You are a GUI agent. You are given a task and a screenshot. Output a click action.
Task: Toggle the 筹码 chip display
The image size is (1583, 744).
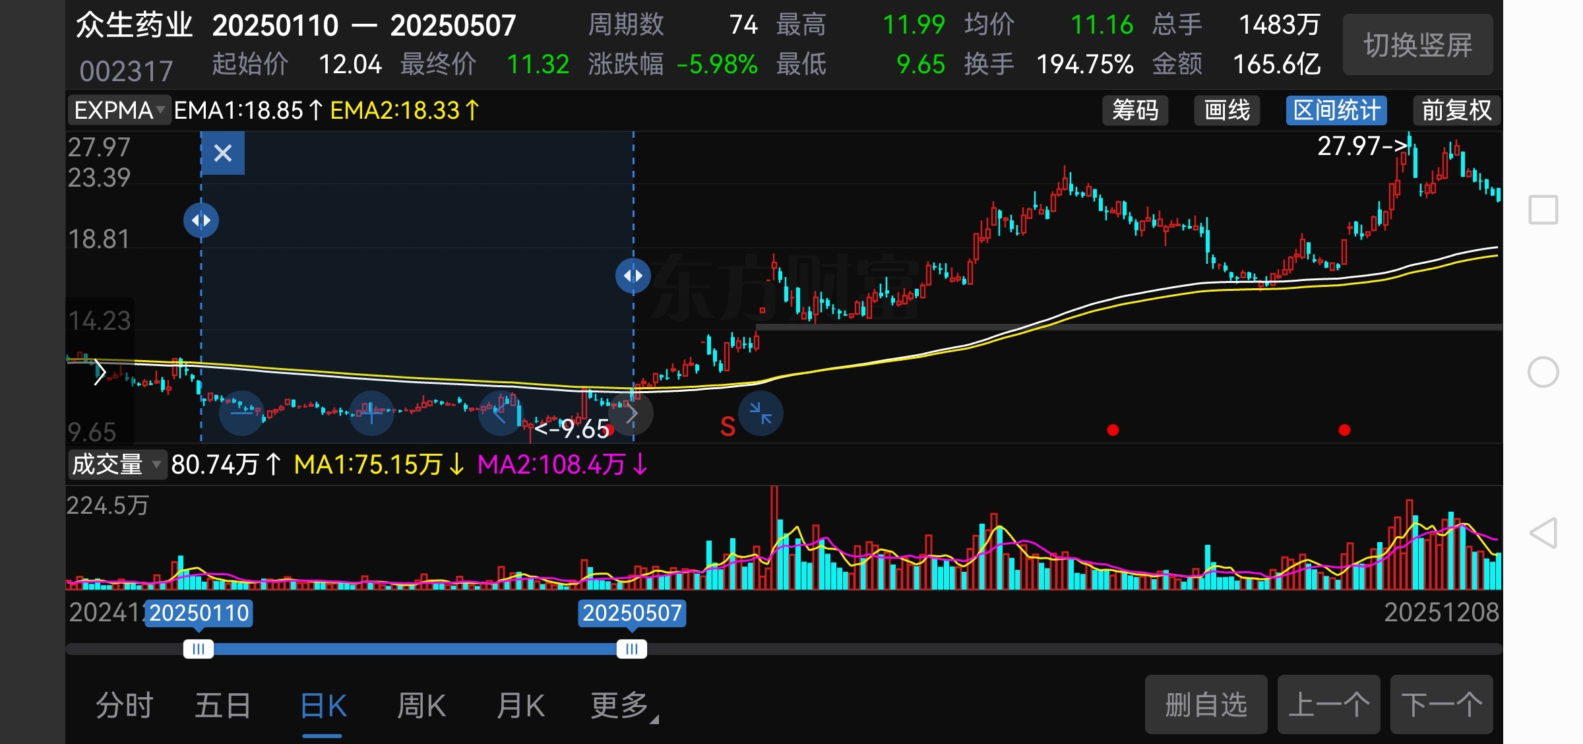1135,110
